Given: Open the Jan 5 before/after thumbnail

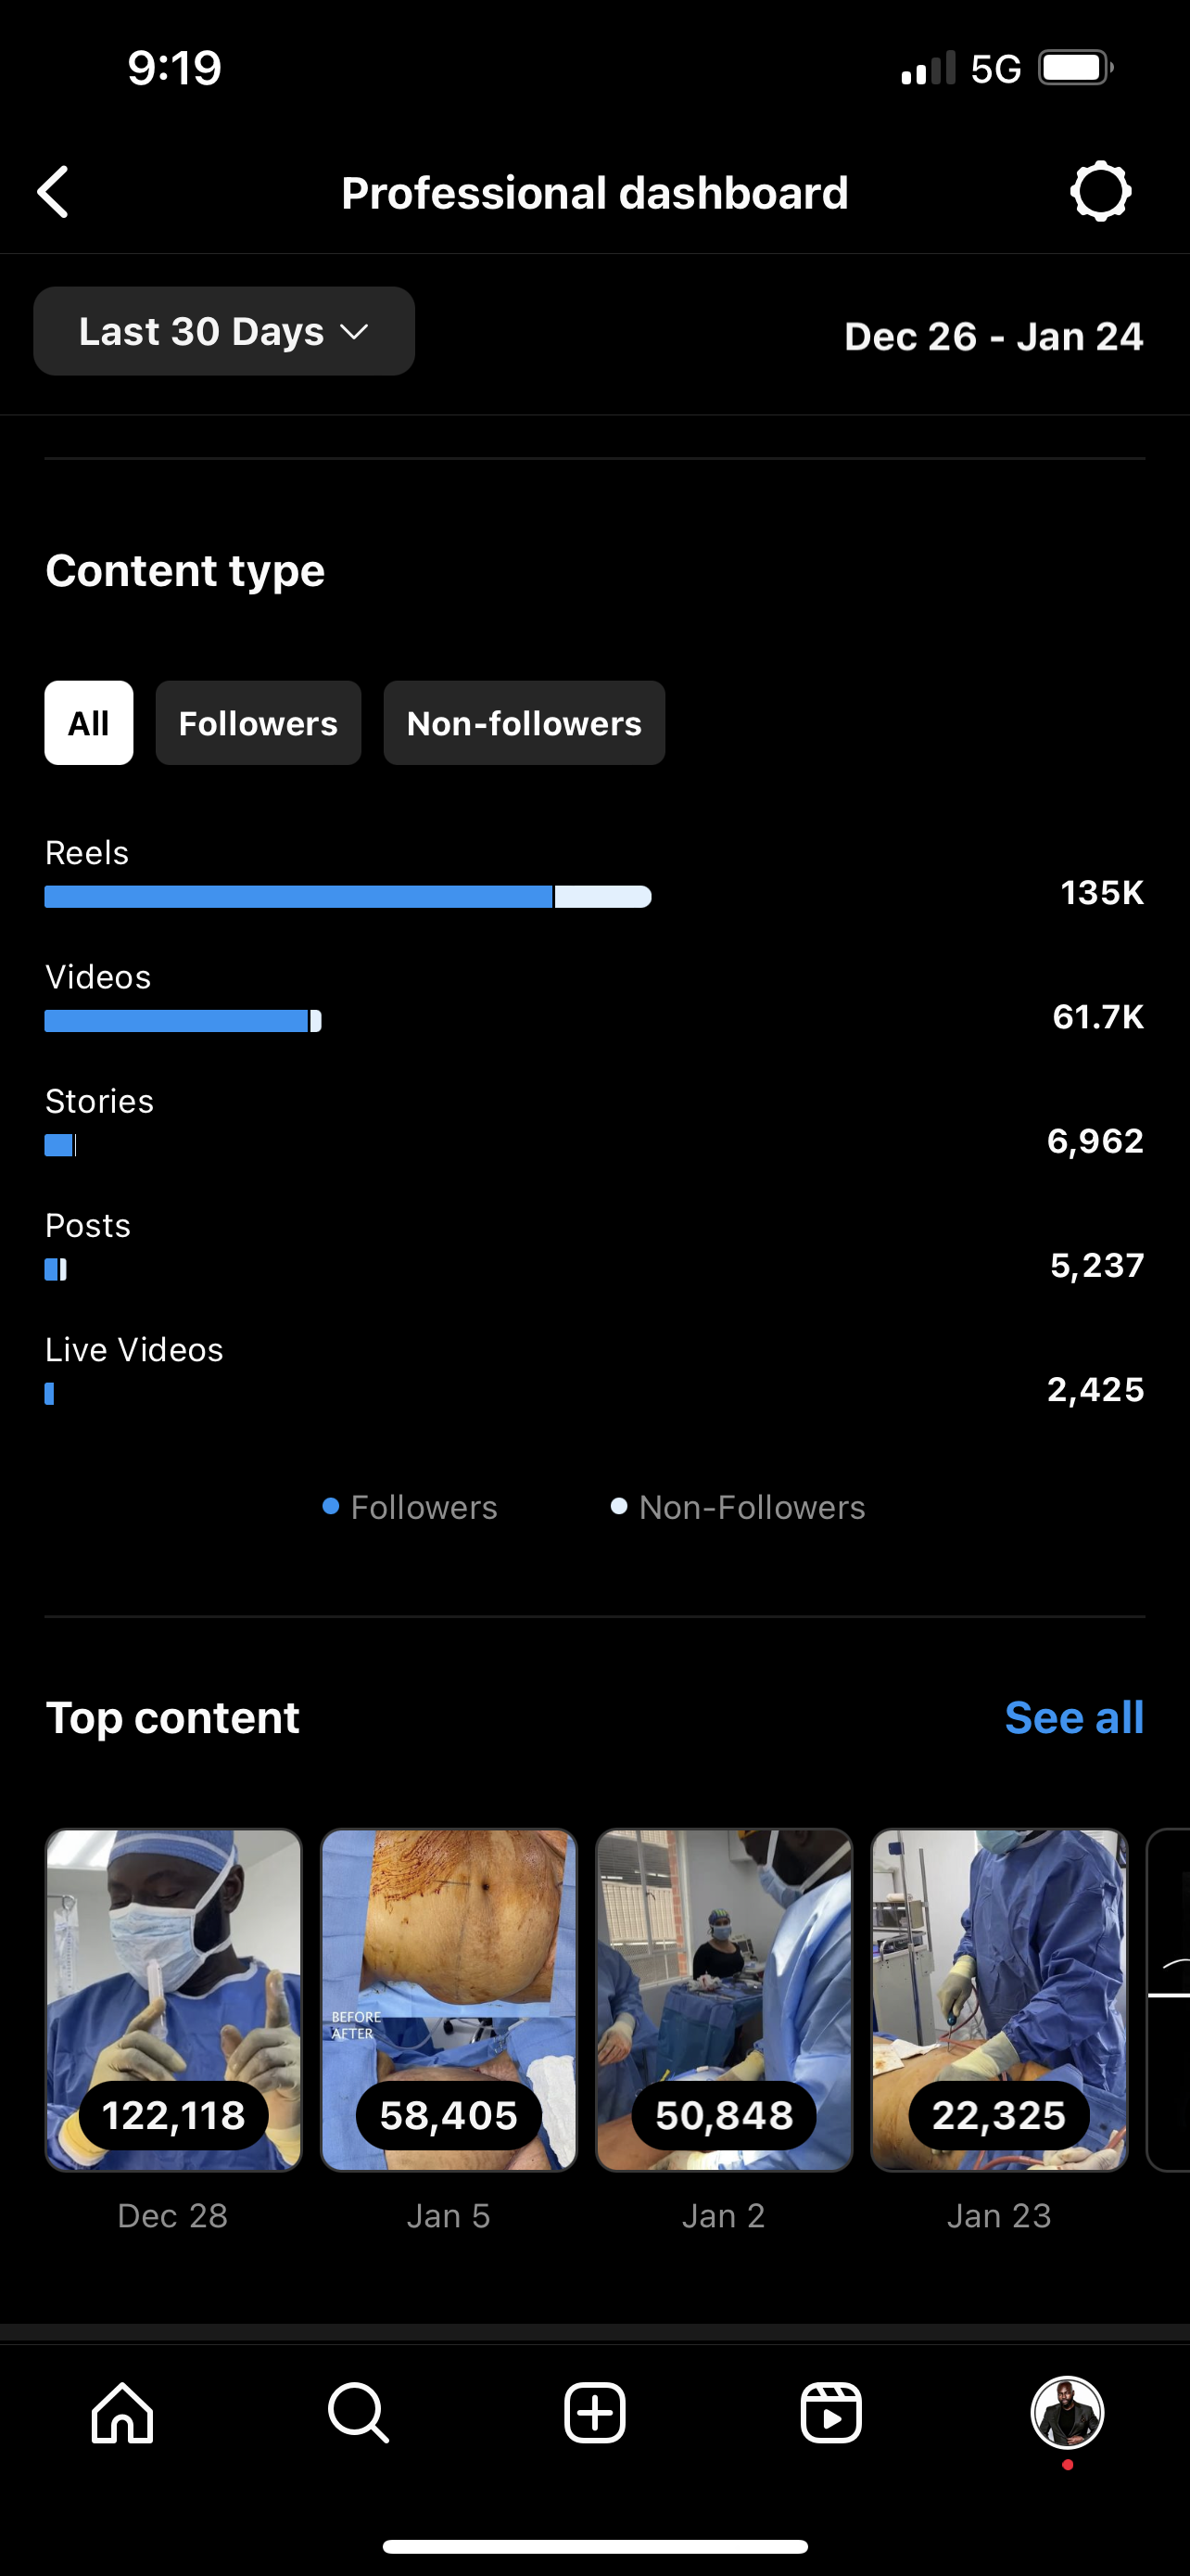Looking at the screenshot, I should point(449,2000).
